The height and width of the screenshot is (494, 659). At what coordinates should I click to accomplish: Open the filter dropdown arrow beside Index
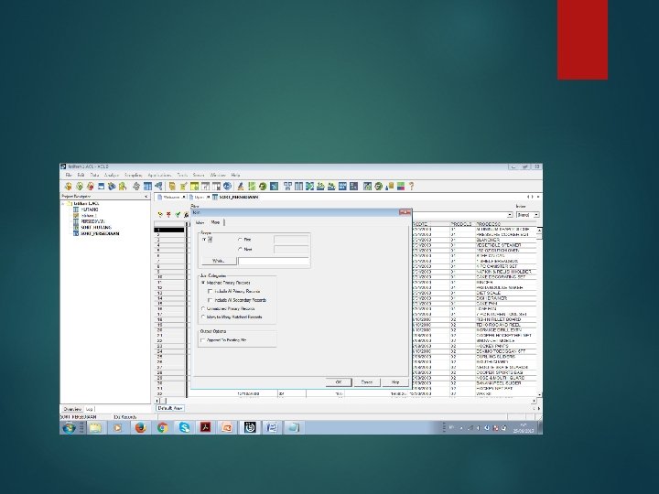(510, 215)
